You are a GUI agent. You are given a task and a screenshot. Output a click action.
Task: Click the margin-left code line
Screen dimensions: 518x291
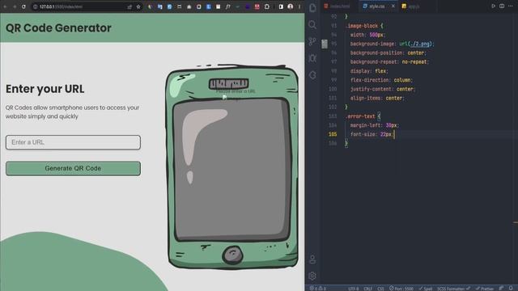coord(375,125)
